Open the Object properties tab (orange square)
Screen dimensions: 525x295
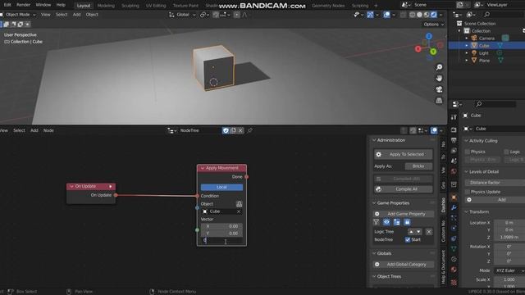pos(454,197)
